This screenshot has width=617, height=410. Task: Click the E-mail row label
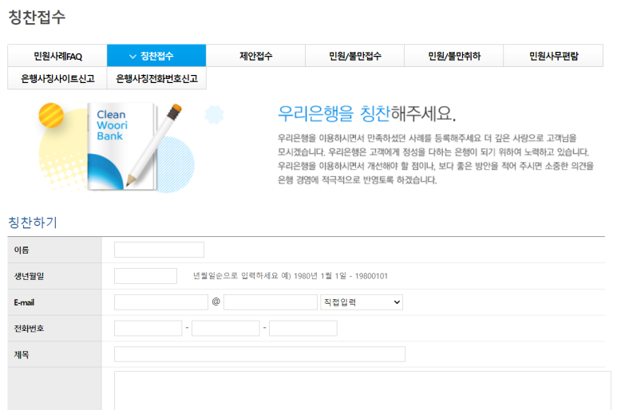click(x=24, y=302)
